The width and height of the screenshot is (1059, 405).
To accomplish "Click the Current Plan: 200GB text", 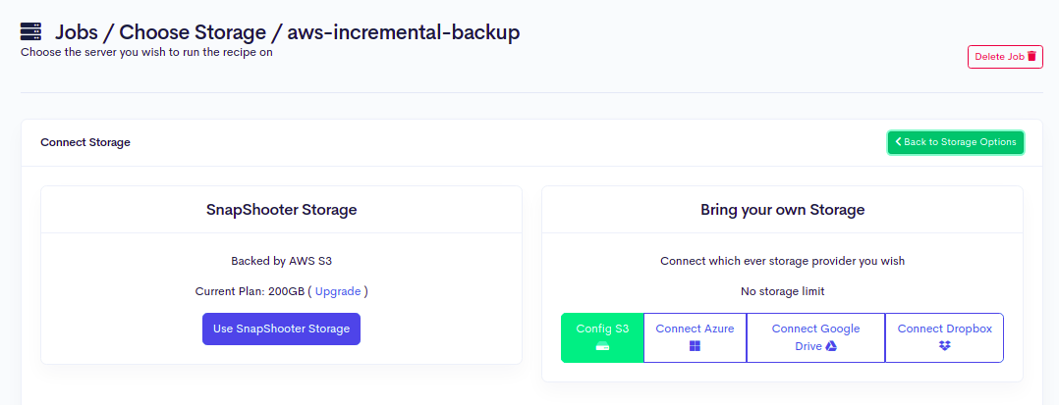I will 250,292.
